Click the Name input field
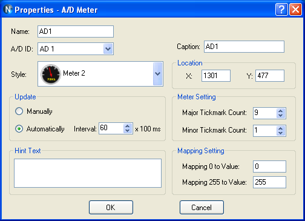 [x=76, y=31]
